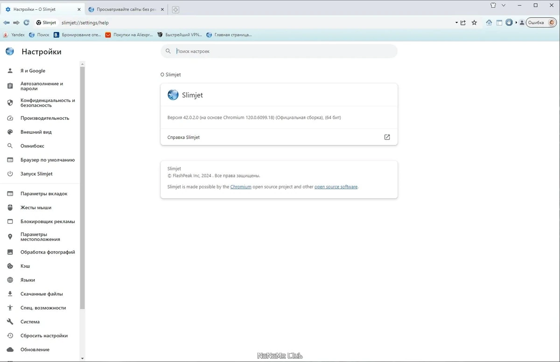Bookmark this page with the star icon
This screenshot has height=362, width=560.
(474, 22)
